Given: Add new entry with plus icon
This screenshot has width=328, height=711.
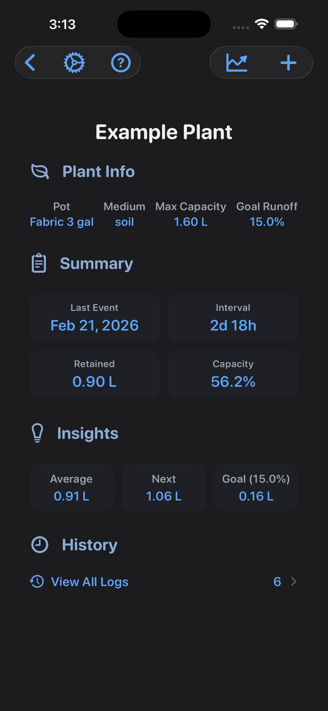Looking at the screenshot, I should pyautogui.click(x=288, y=63).
